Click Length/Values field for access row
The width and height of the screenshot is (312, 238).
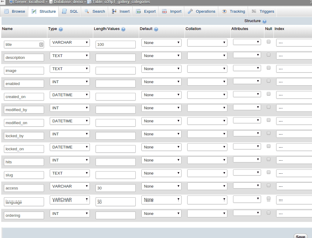click(116, 188)
